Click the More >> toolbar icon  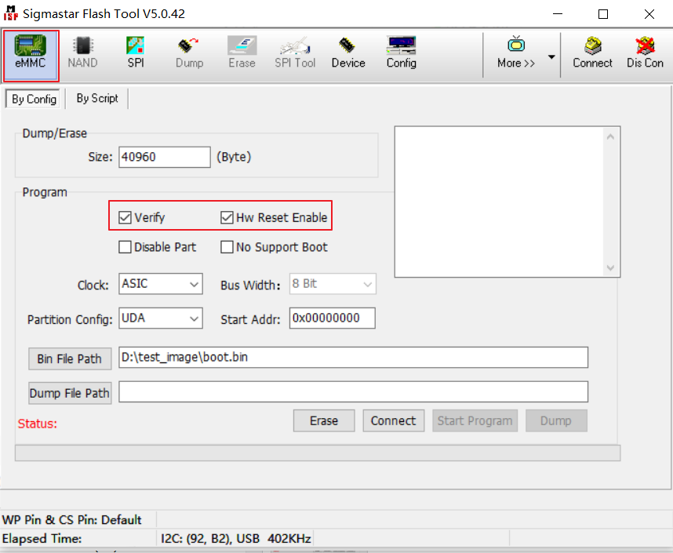click(515, 53)
